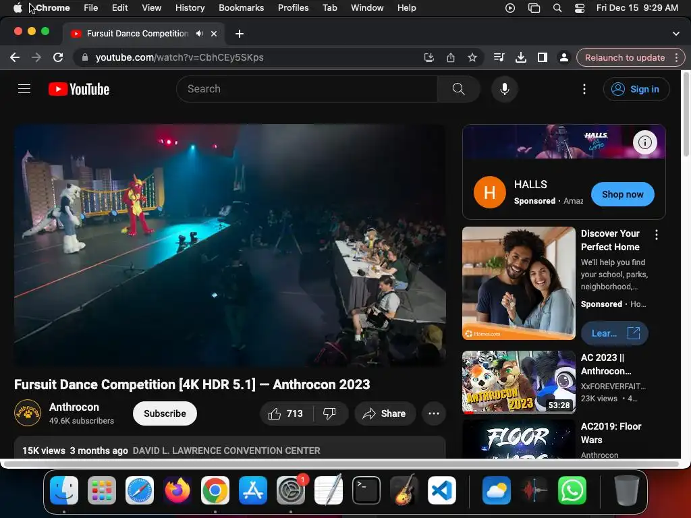Open a new tab
The image size is (691, 518).
tap(240, 34)
